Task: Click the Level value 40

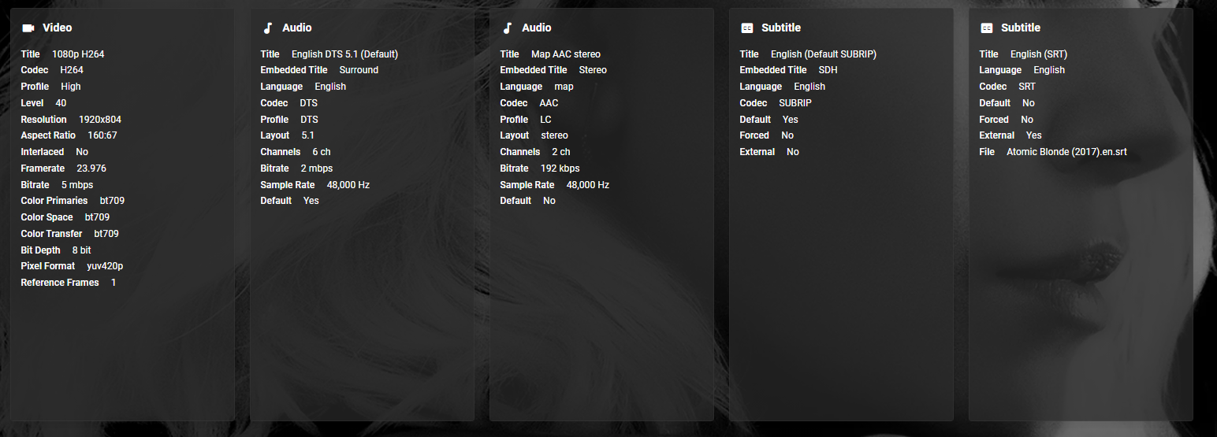Action: [x=61, y=103]
